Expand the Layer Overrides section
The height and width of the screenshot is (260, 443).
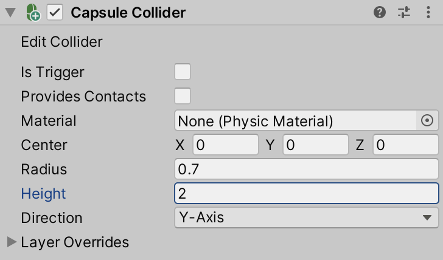coord(12,242)
